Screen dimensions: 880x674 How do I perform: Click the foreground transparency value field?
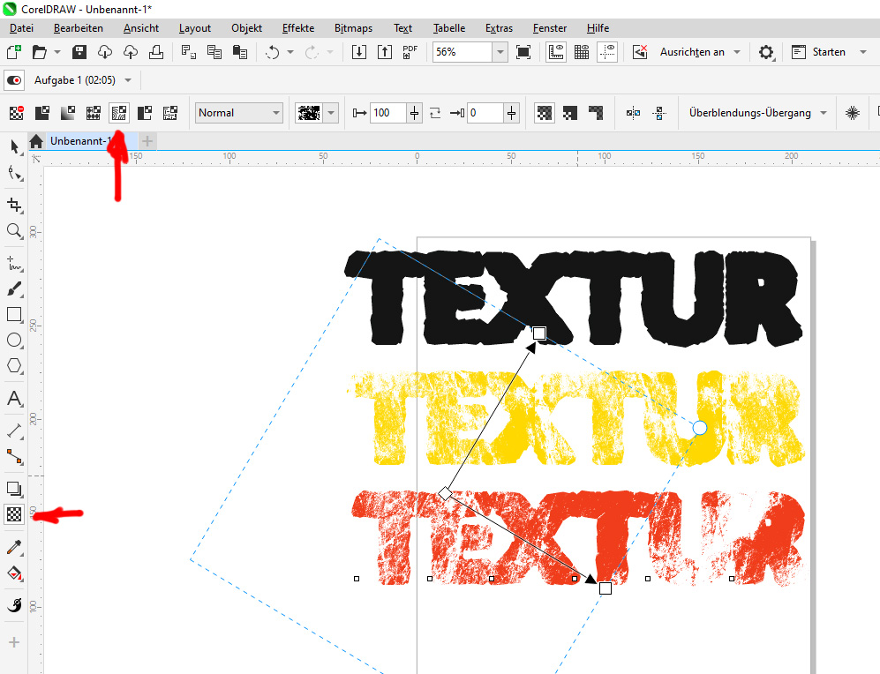coord(387,113)
